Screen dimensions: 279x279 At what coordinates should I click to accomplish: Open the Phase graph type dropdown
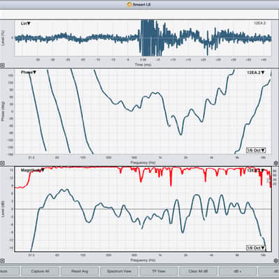[29, 73]
